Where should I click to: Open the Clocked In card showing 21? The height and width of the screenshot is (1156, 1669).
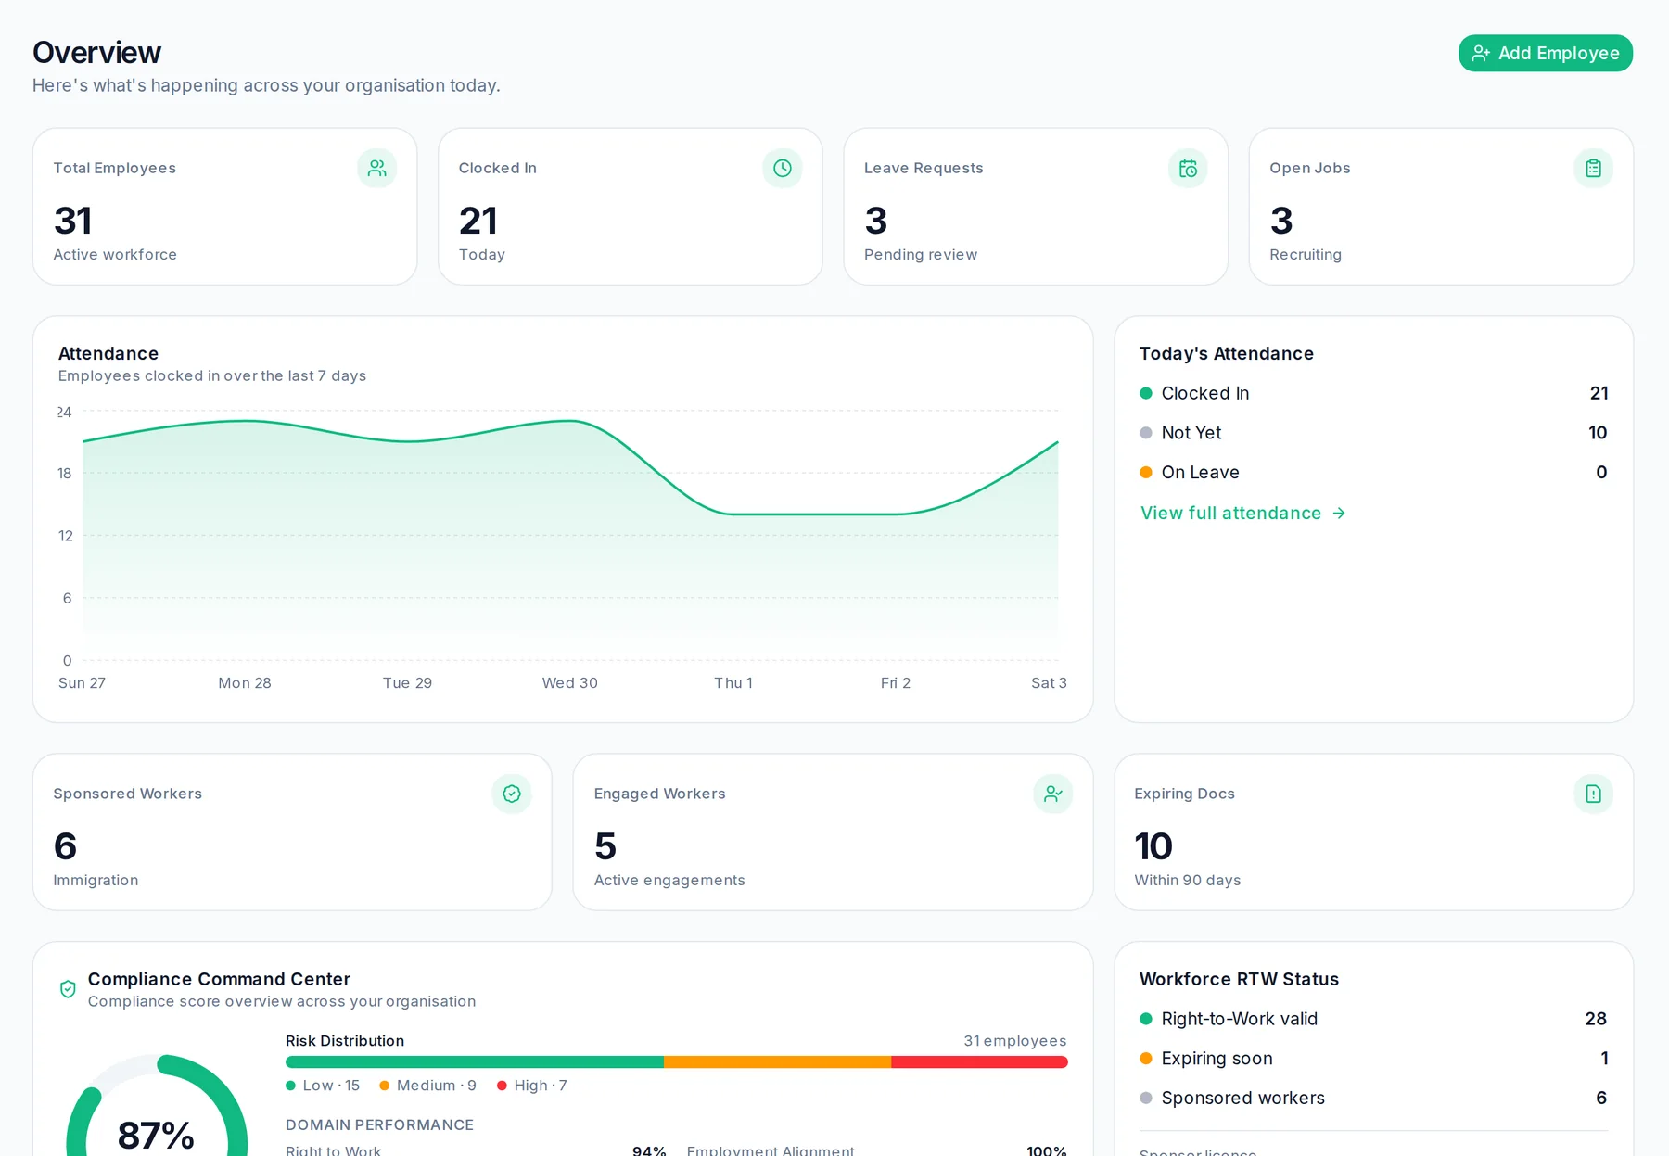click(631, 207)
